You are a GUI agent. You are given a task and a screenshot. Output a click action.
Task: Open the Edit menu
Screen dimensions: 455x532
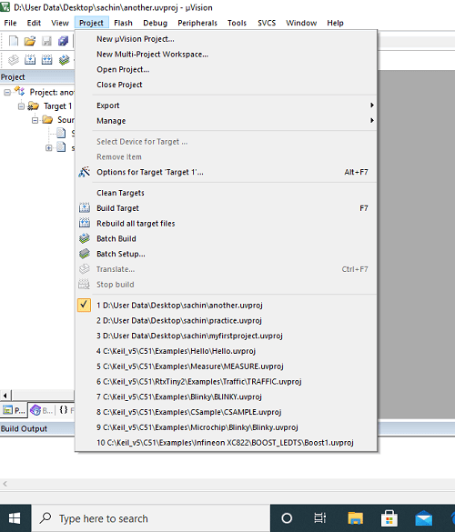pos(34,23)
